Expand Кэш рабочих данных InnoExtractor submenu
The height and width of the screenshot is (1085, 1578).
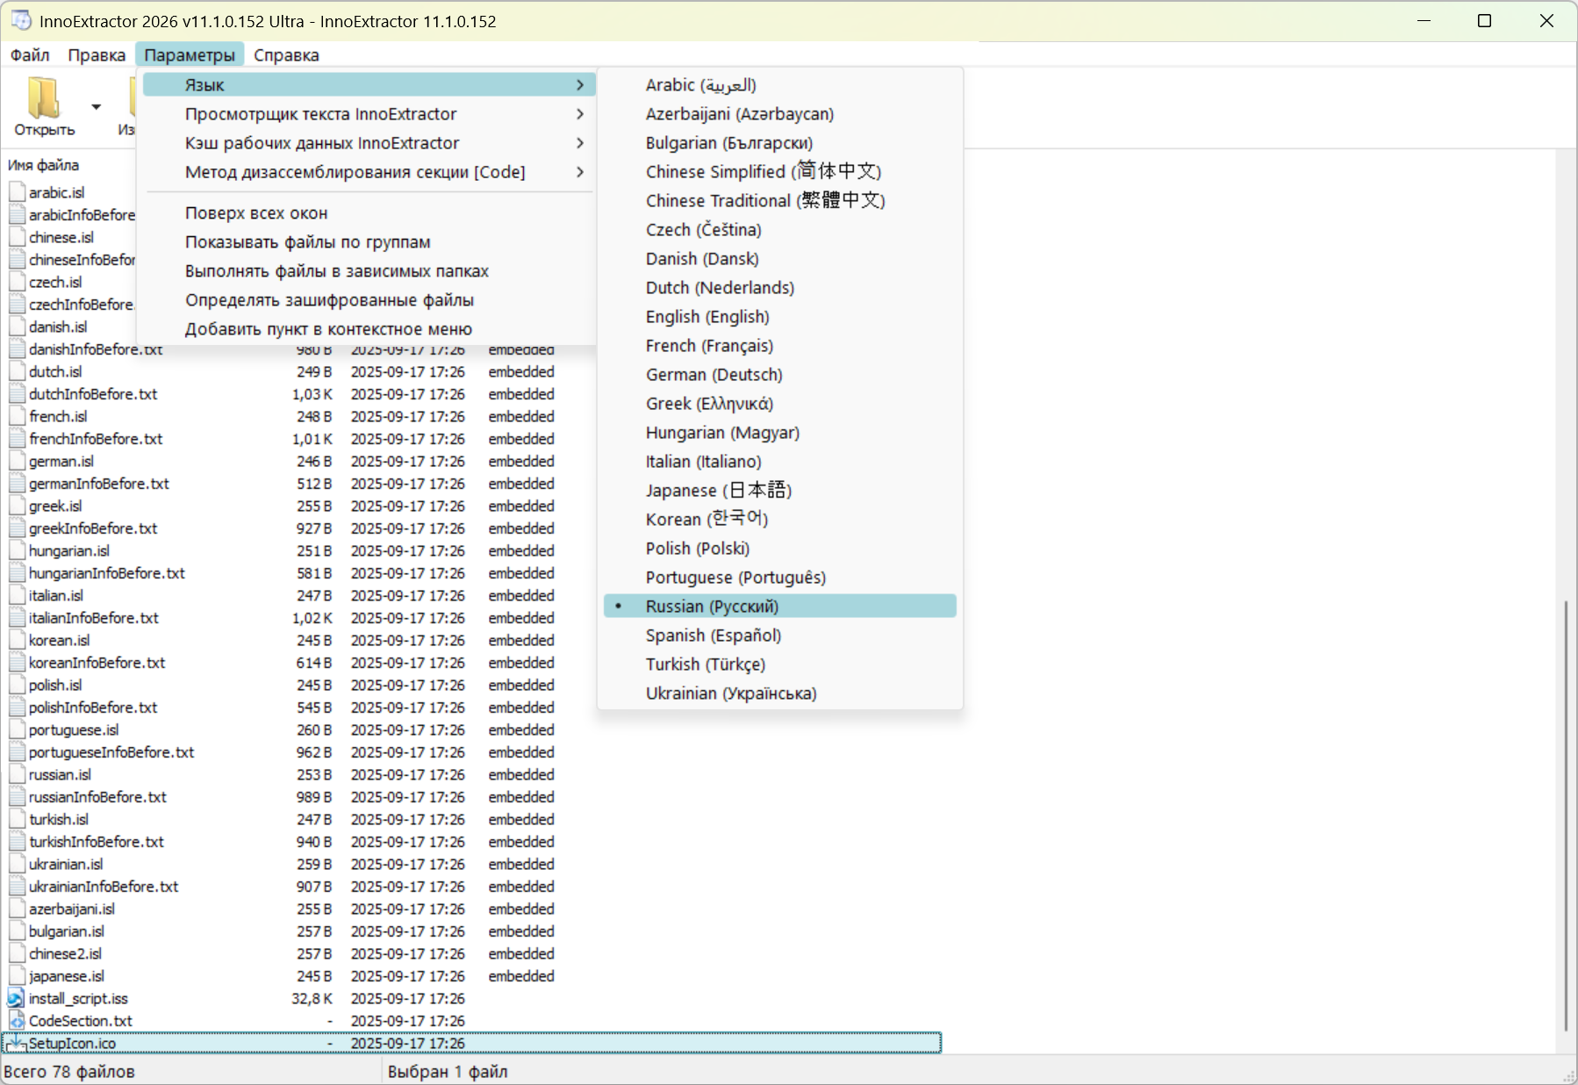point(369,143)
